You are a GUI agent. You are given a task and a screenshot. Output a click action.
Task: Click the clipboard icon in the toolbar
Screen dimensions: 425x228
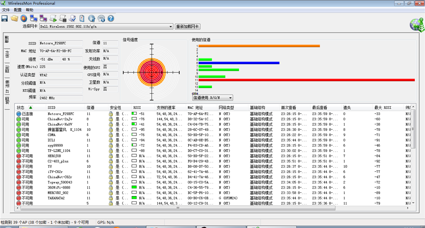point(82,18)
